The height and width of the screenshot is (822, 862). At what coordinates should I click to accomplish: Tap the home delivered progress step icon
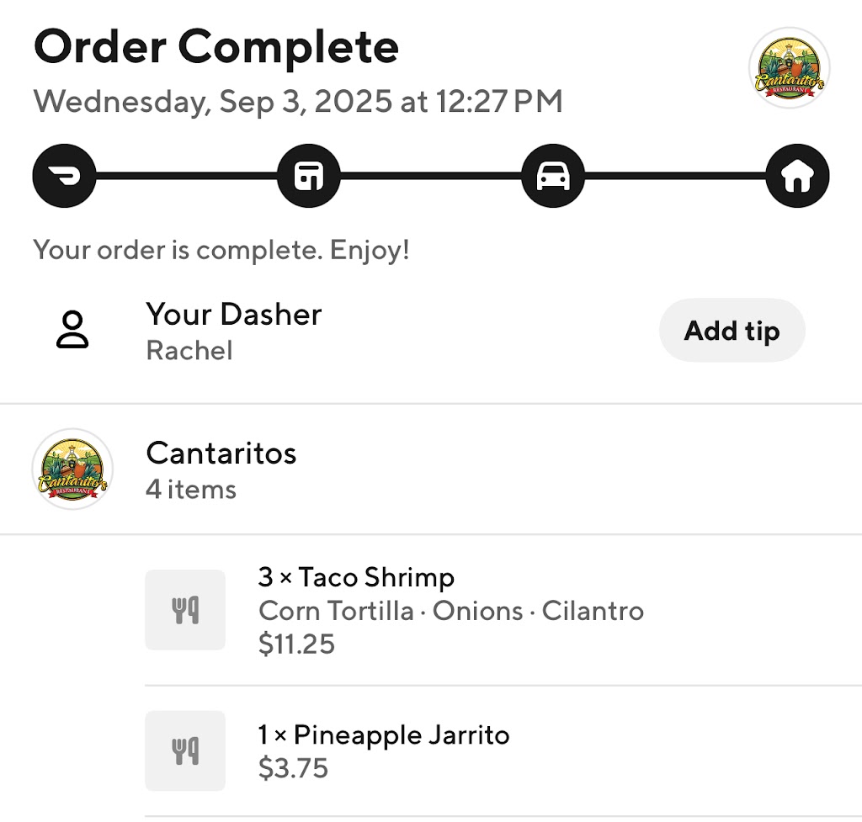[x=797, y=177]
